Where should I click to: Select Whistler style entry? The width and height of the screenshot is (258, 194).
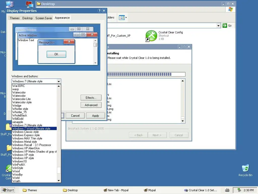34,109
